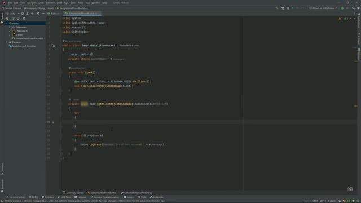The height and width of the screenshot is (203, 361).
Task: Open the Unity tool window at bottom
Action: 142,197
